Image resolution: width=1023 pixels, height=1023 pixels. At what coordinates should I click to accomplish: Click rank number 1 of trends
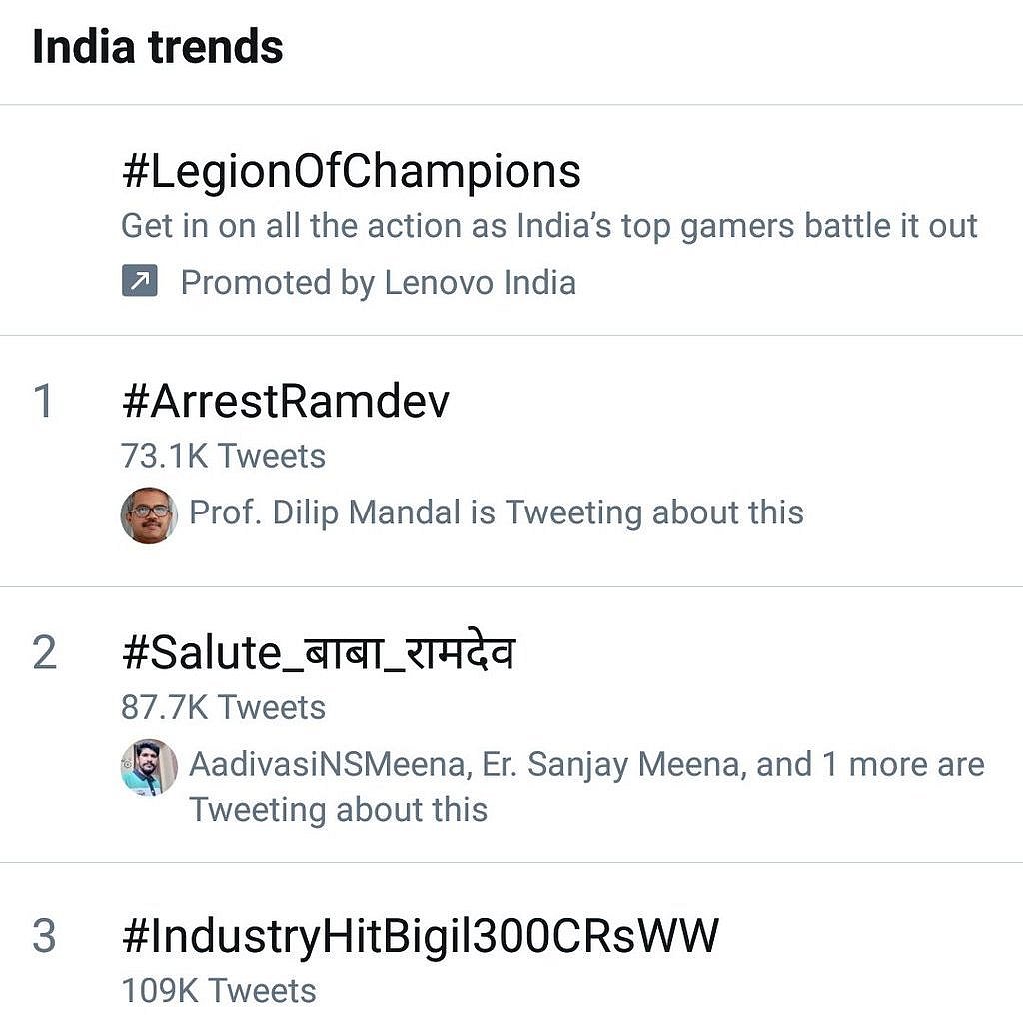coord(44,402)
